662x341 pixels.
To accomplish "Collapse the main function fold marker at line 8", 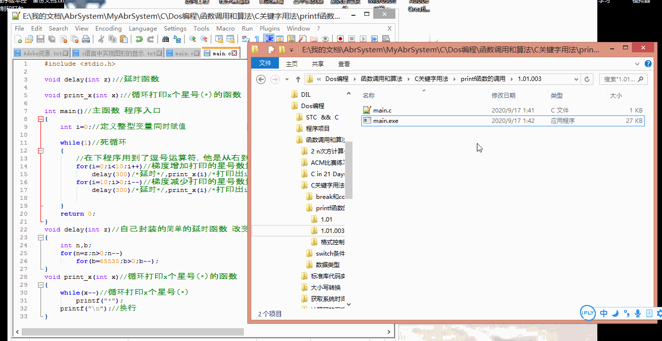I will pyautogui.click(x=40, y=119).
